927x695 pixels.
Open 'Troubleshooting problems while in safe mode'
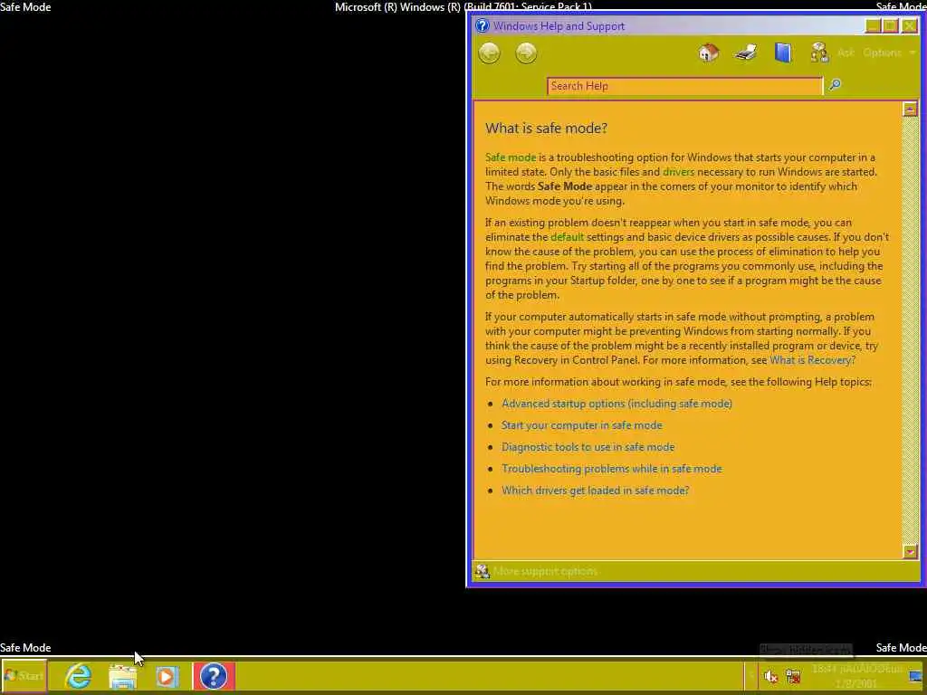pos(611,469)
